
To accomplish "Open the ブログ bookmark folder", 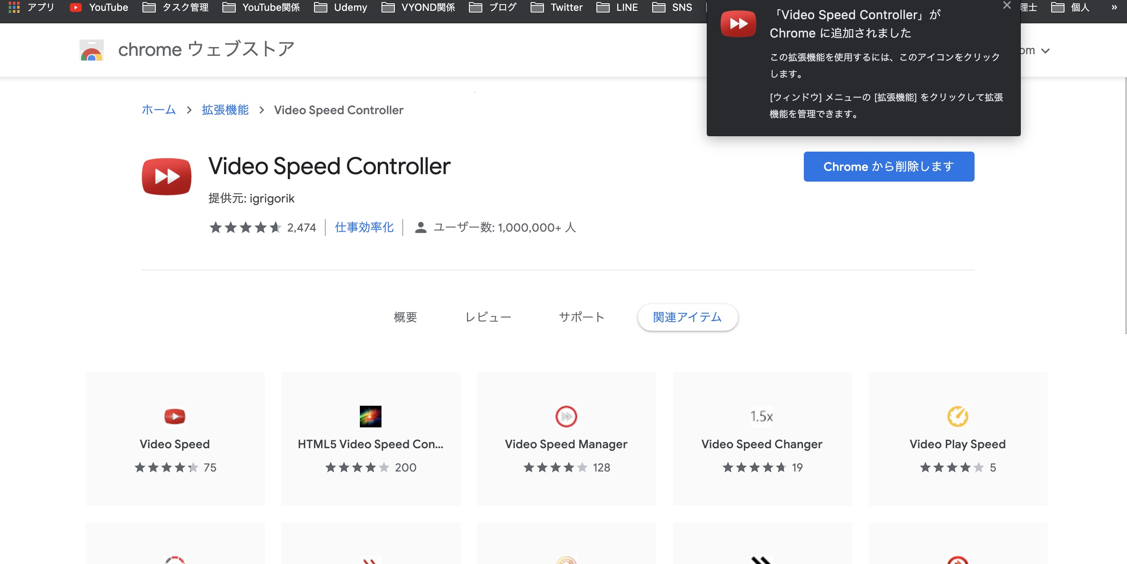I will coord(493,7).
